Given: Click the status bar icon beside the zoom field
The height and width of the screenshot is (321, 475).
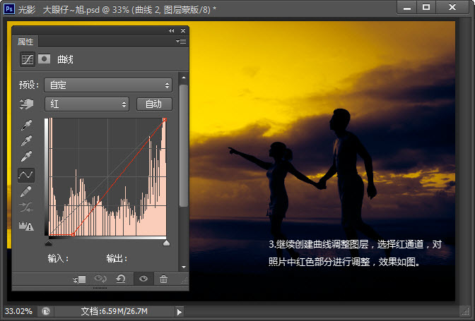Looking at the screenshot, I should point(46,311).
